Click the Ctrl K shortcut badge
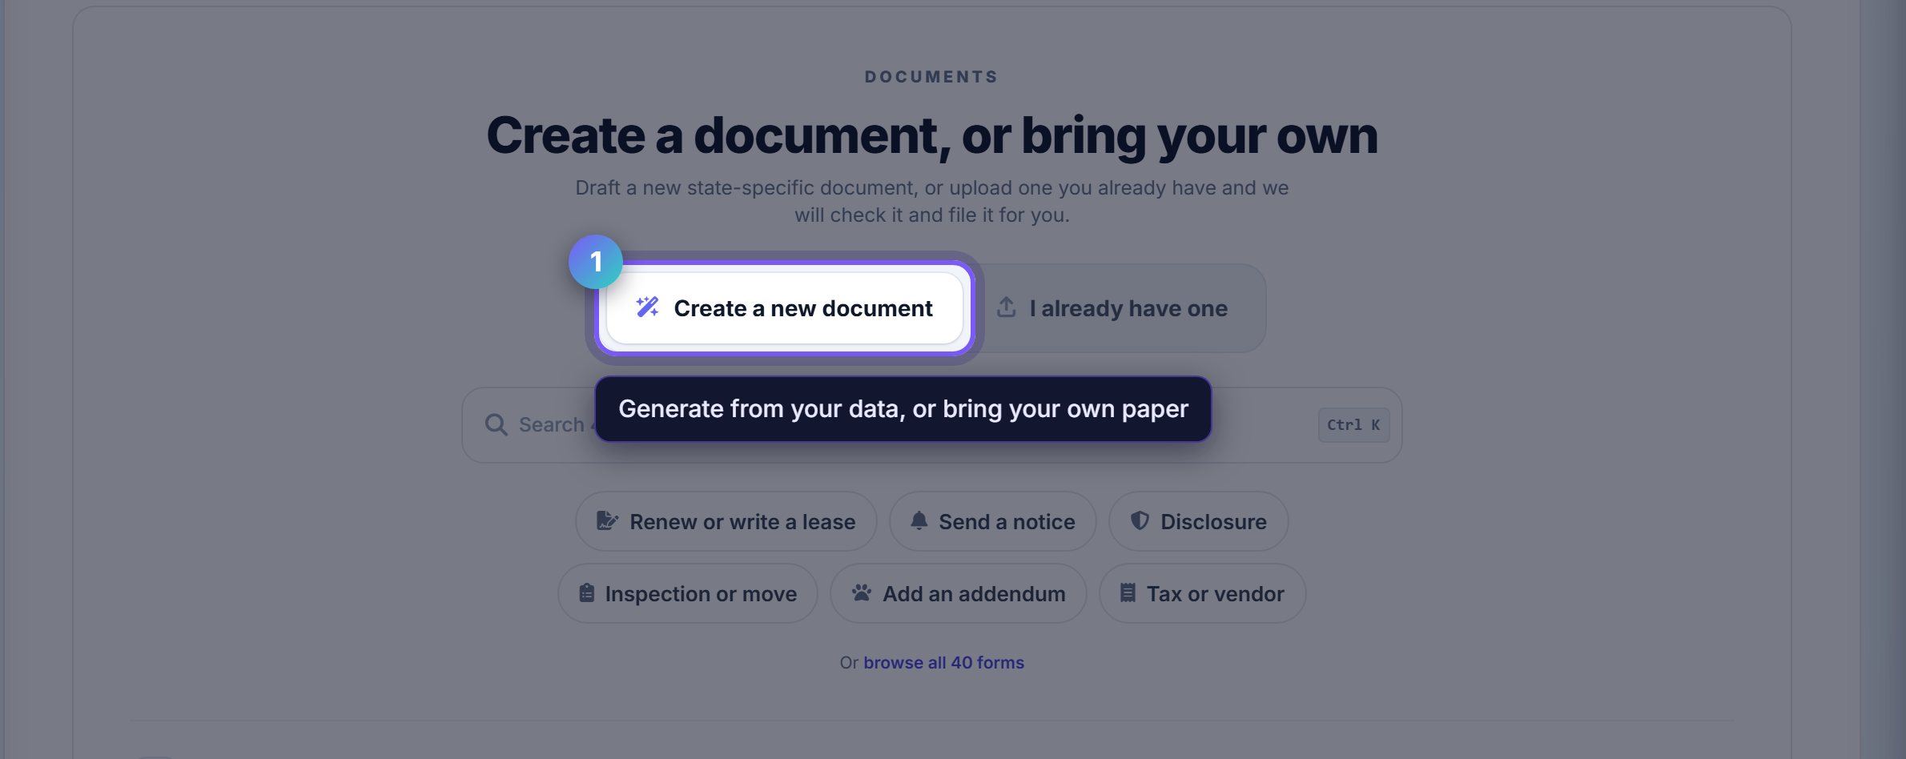Screen dimensions: 1906x759 tap(1353, 425)
